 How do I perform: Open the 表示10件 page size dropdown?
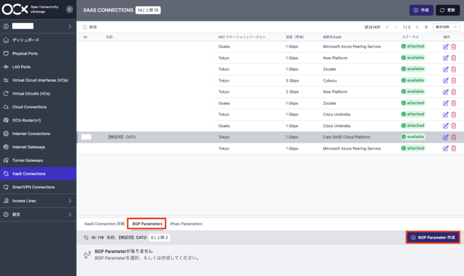[x=446, y=27]
